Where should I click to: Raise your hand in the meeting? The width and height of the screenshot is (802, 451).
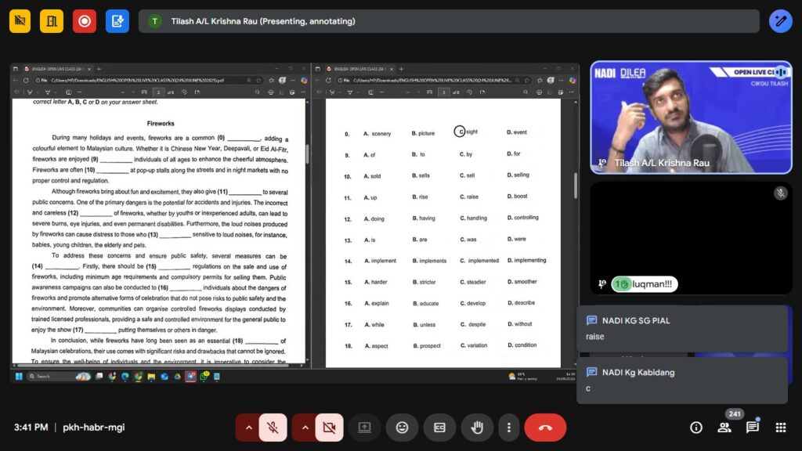click(x=477, y=428)
